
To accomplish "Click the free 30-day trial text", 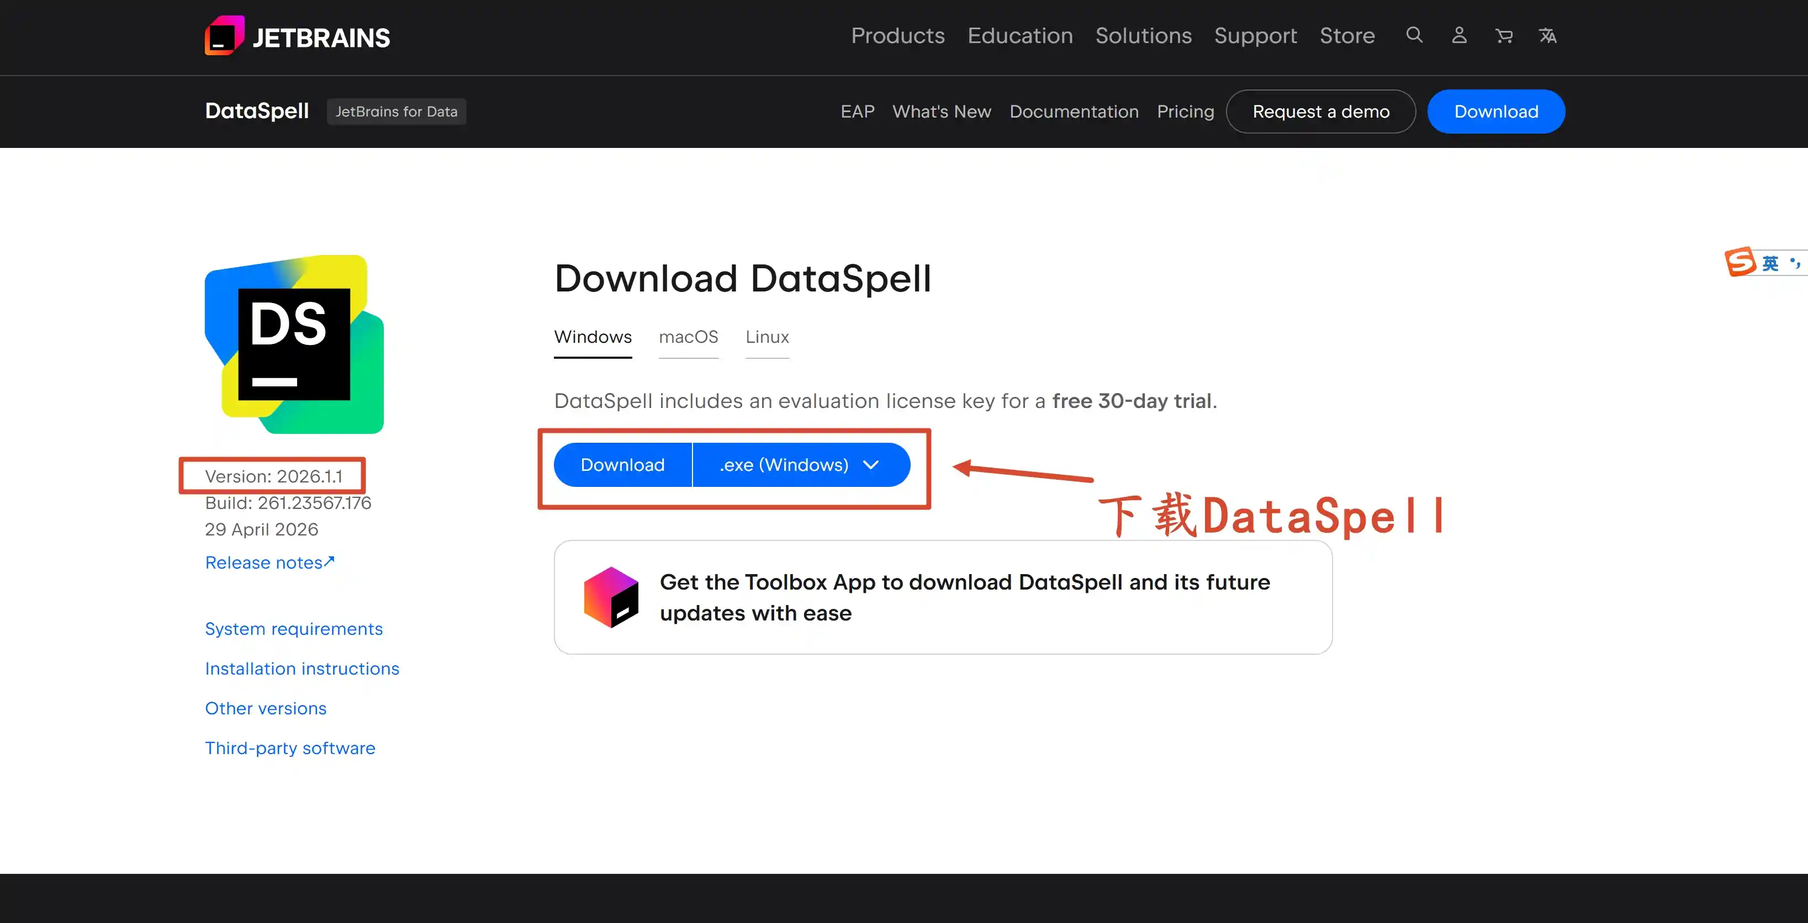I will pyautogui.click(x=1132, y=400).
